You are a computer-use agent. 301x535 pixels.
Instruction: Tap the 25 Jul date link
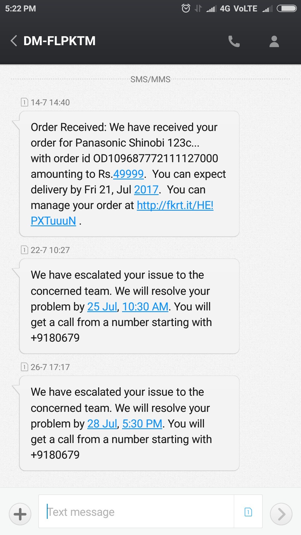point(102,307)
